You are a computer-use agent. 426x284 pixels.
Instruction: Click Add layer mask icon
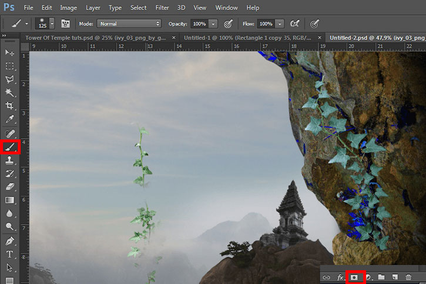(x=354, y=277)
